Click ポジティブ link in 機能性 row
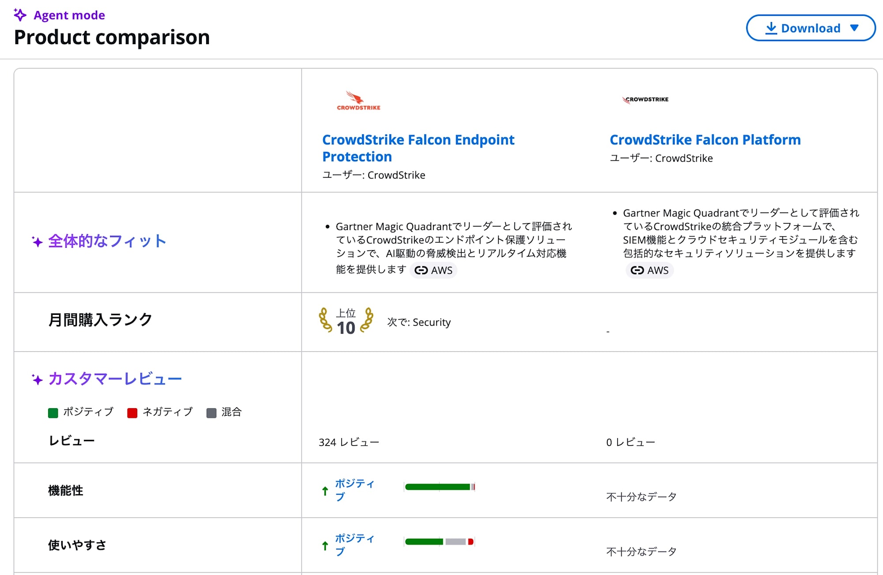Viewport: 883px width, 575px height. coord(354,490)
